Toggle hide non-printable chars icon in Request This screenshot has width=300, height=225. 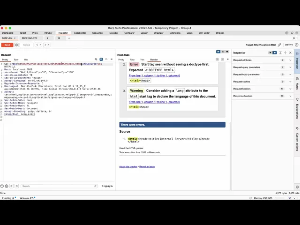96,60
